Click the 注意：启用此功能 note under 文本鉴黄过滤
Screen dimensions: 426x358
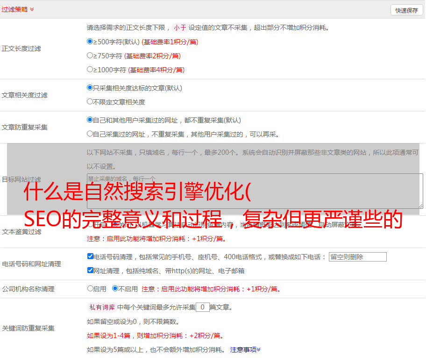point(156,239)
